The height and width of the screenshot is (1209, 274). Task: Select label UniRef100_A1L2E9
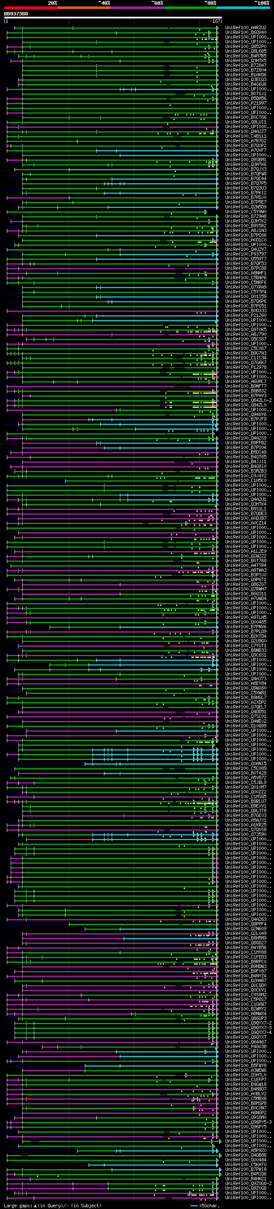pos(246,552)
